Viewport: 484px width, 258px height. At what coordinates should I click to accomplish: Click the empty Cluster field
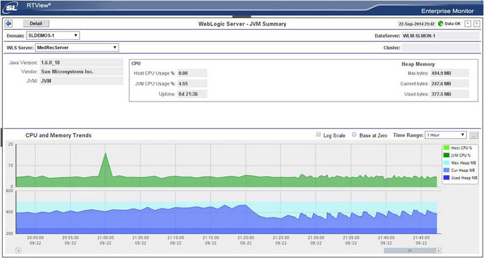(x=440, y=48)
